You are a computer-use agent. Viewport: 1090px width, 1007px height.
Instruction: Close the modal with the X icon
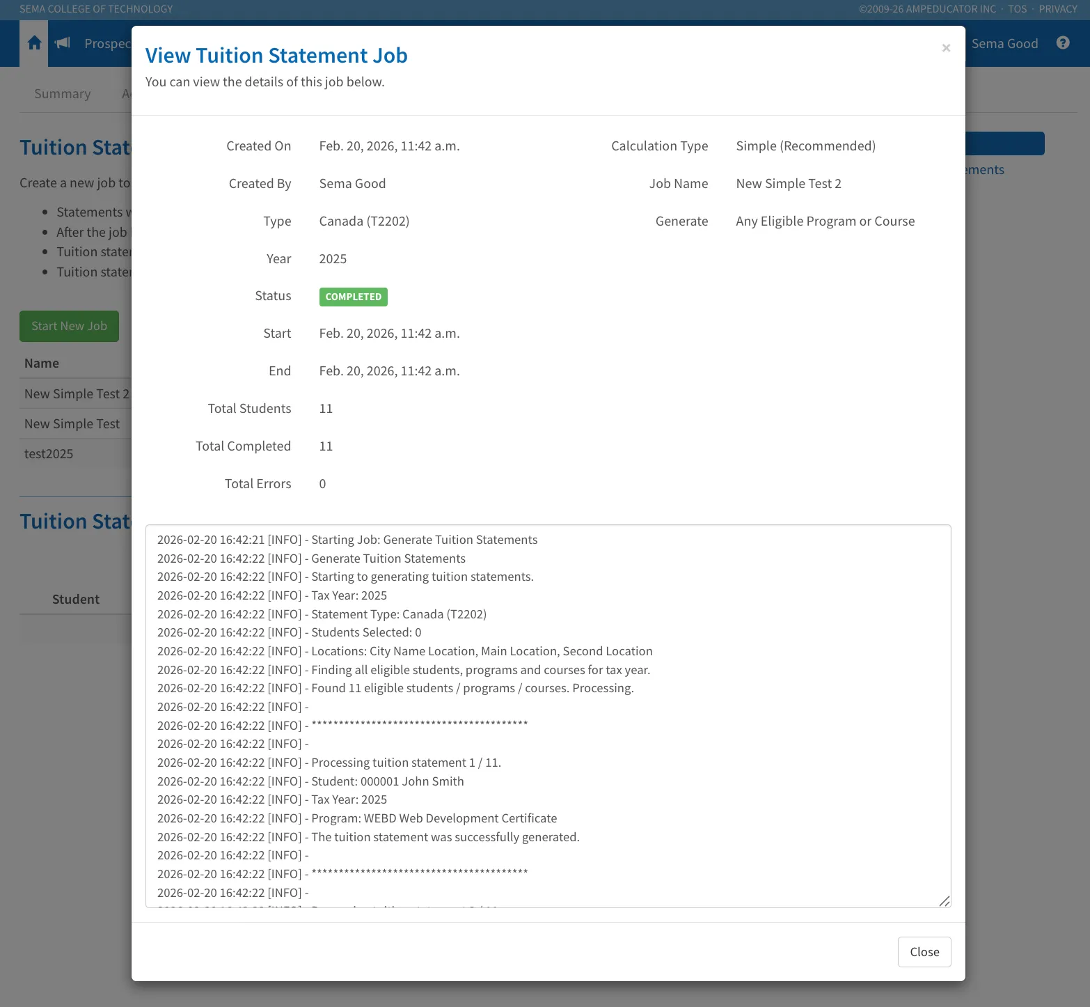click(946, 47)
